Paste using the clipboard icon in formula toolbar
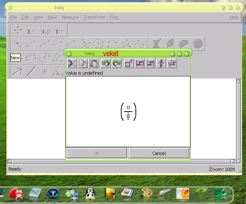 (93, 64)
